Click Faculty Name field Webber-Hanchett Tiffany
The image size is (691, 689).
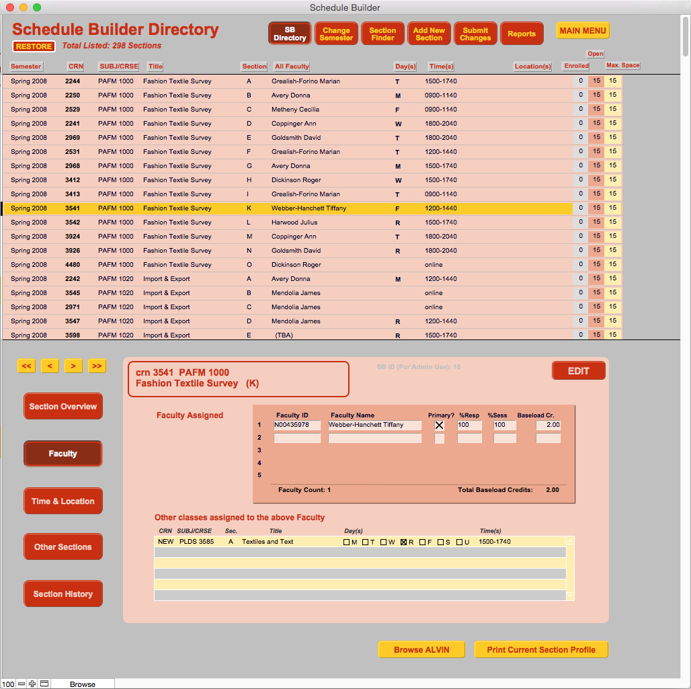tap(374, 425)
